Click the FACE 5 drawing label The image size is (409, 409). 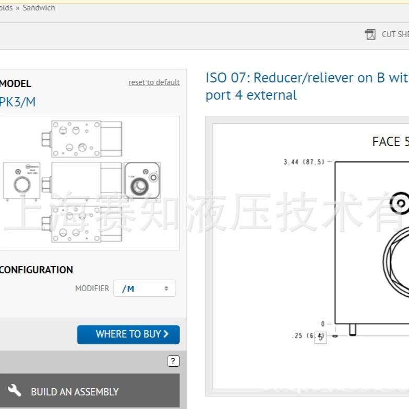click(x=390, y=142)
